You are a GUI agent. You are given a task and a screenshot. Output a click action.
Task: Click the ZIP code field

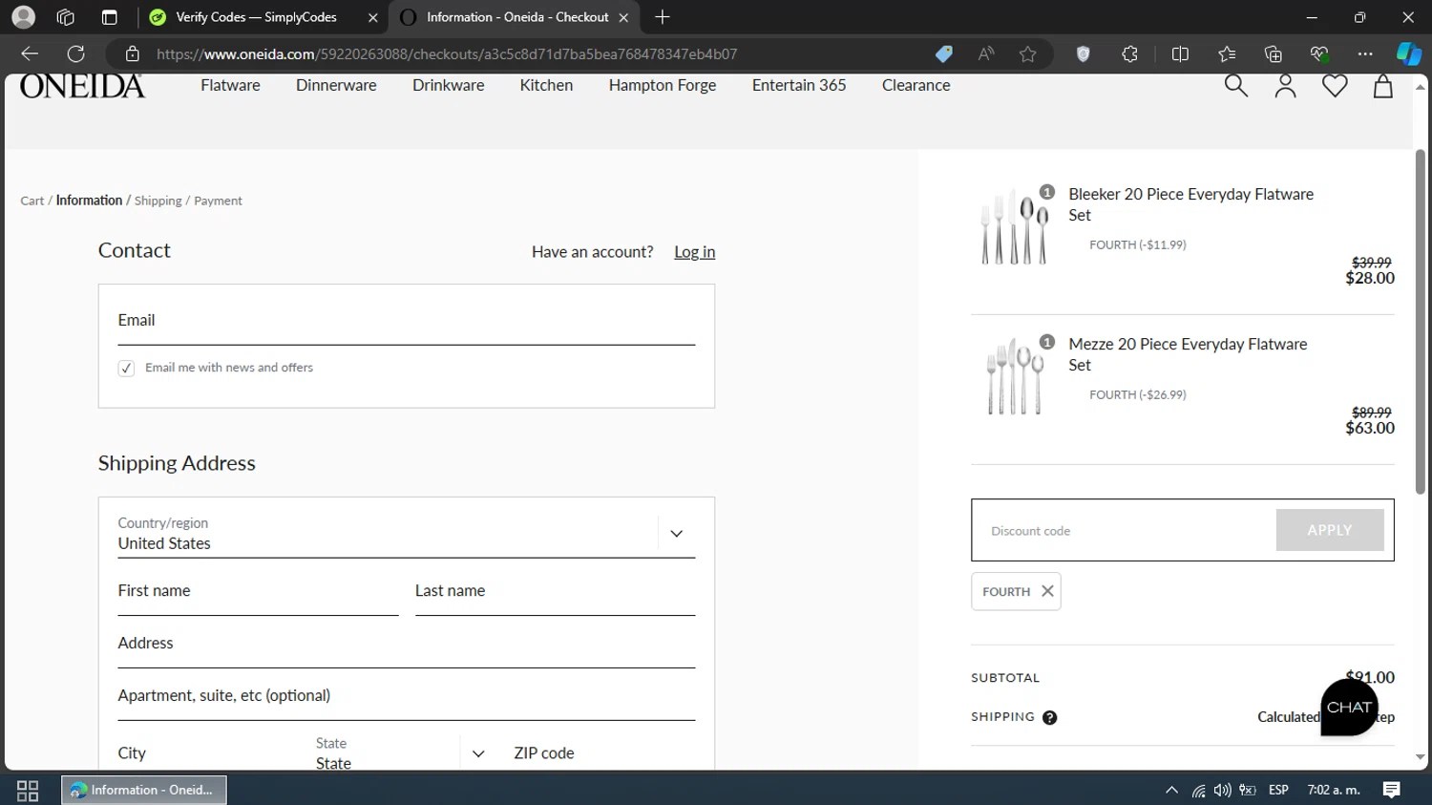(604, 753)
